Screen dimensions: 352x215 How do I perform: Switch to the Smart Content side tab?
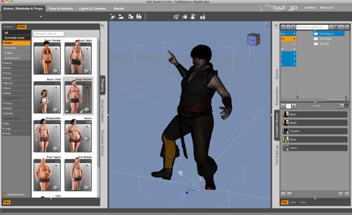click(x=103, y=111)
